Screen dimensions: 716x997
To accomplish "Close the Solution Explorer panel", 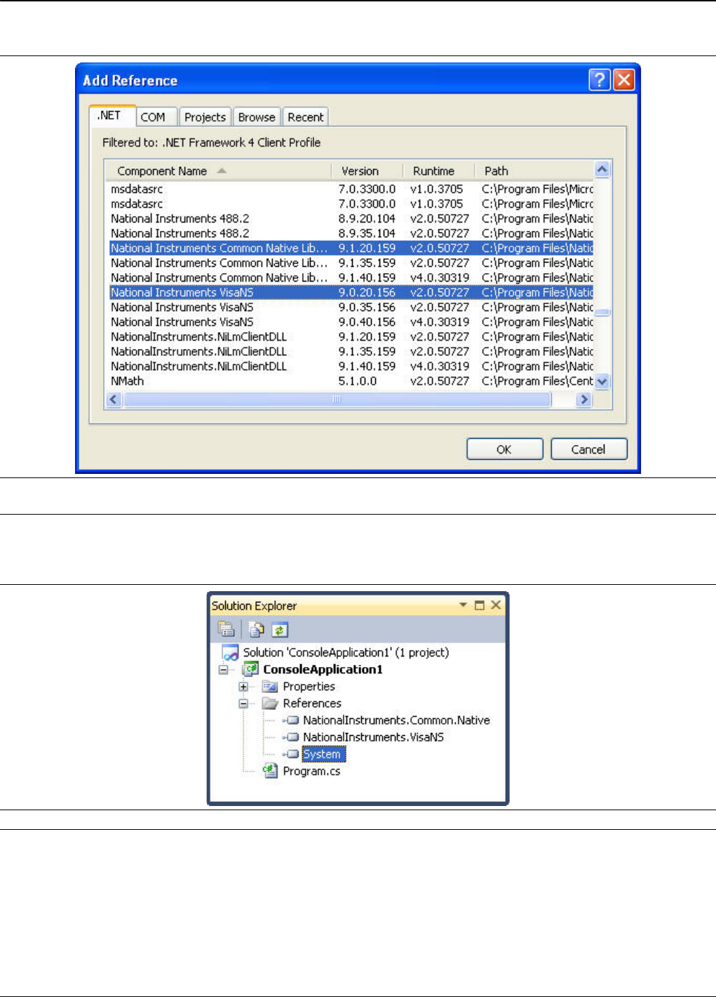I will (496, 605).
